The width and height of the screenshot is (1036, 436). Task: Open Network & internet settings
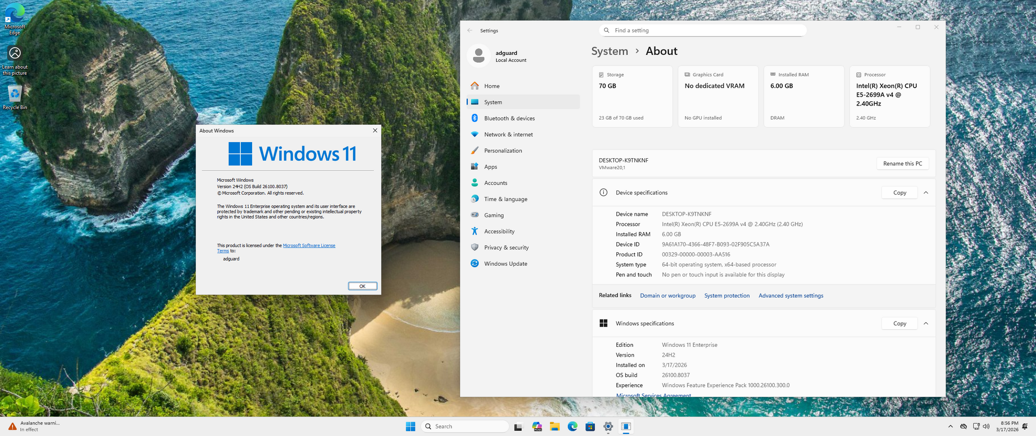click(x=508, y=135)
